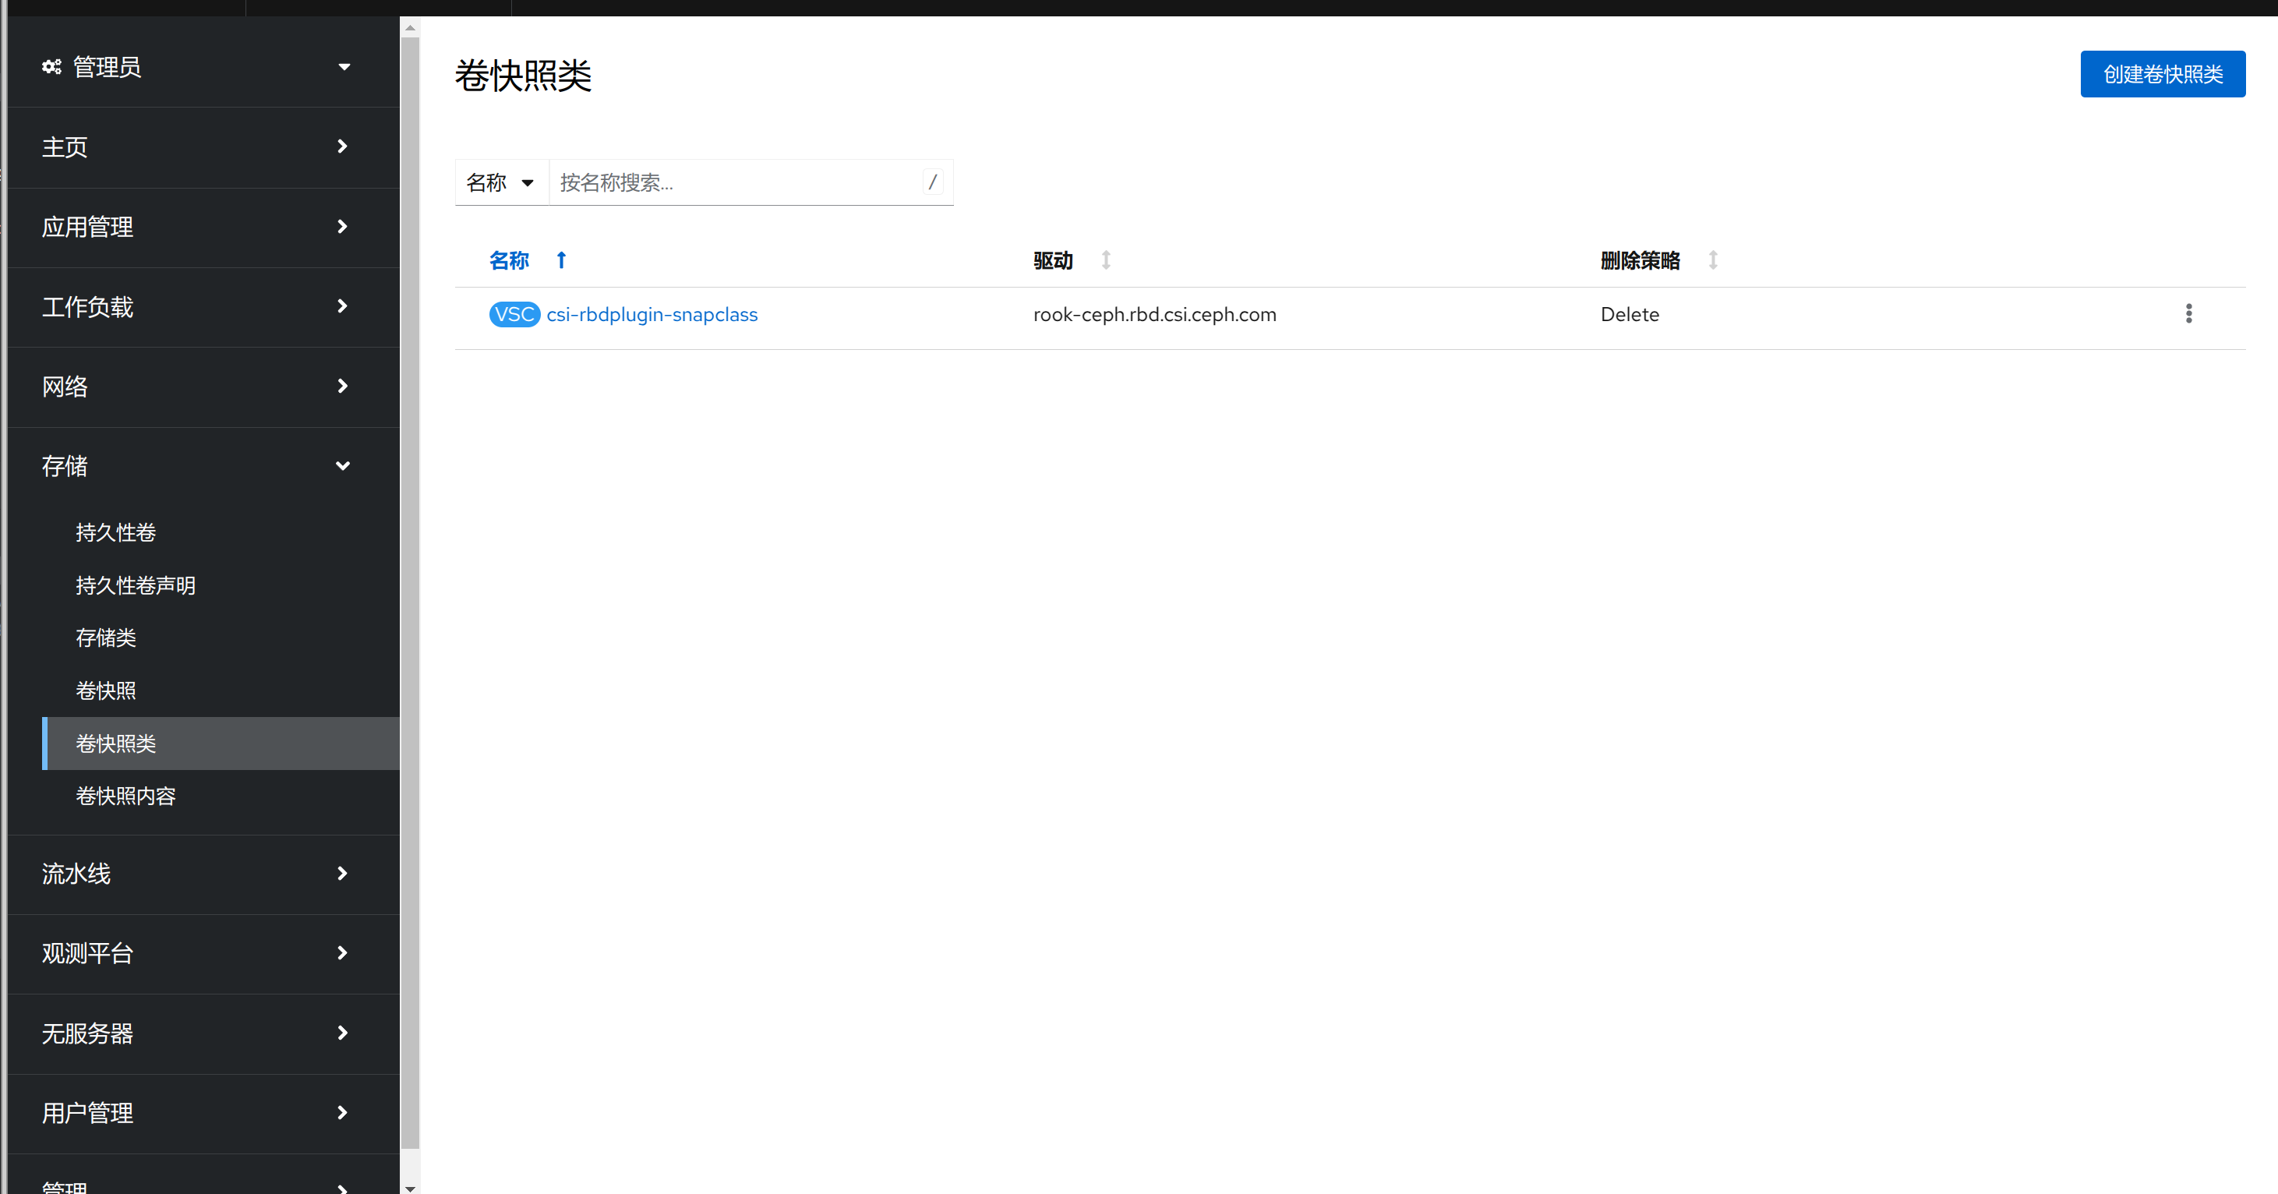
Task: Click the 名称 column sort arrow
Action: tap(560, 260)
